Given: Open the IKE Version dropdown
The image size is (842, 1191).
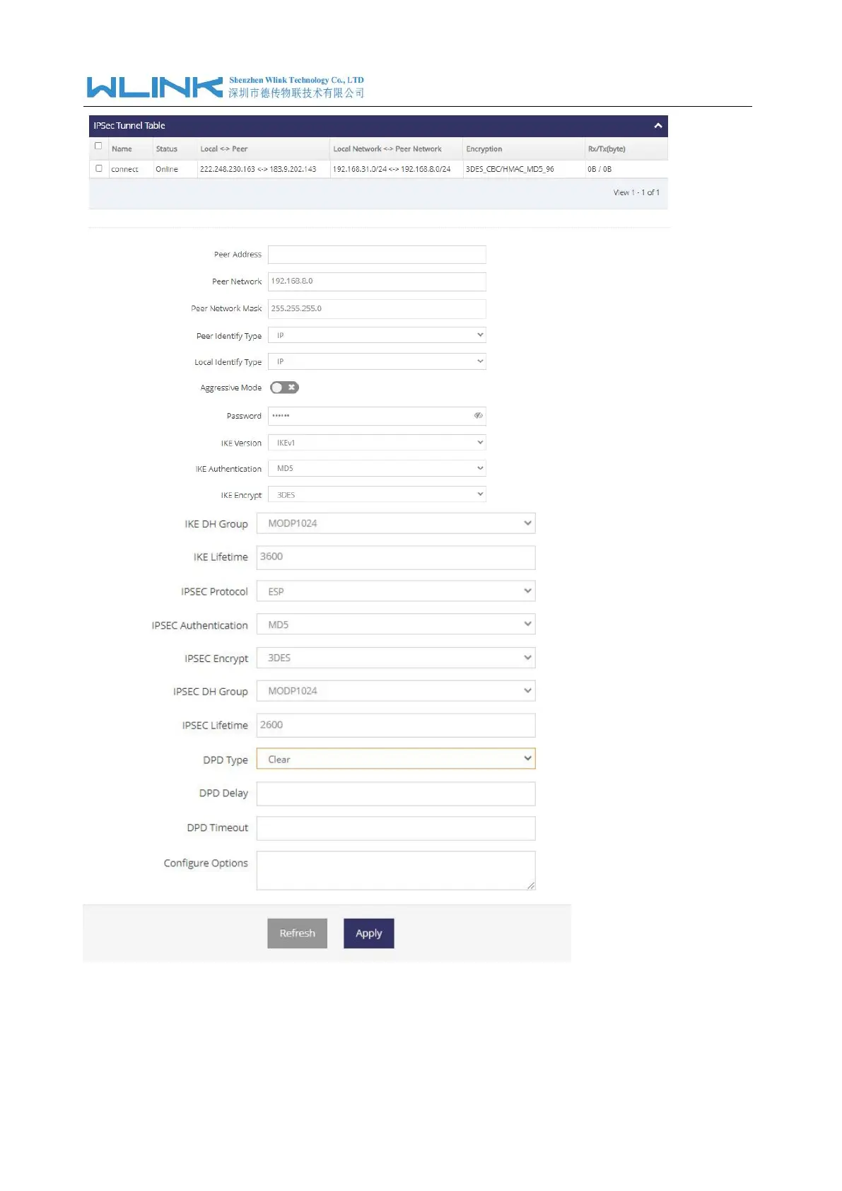Looking at the screenshot, I should click(x=377, y=443).
